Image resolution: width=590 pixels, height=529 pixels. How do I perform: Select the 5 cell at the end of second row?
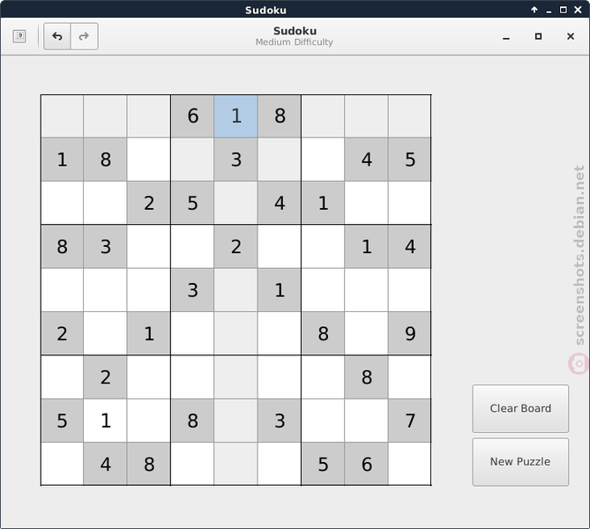(x=410, y=160)
